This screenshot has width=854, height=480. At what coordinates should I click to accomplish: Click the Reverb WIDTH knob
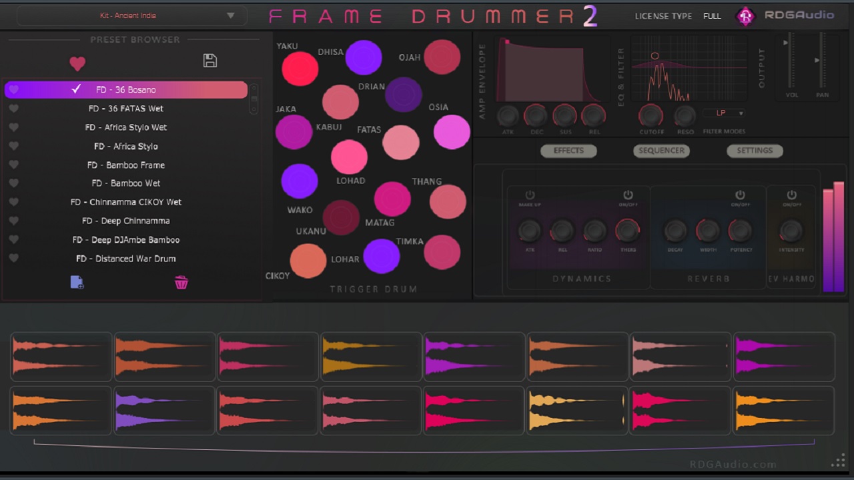pos(707,231)
